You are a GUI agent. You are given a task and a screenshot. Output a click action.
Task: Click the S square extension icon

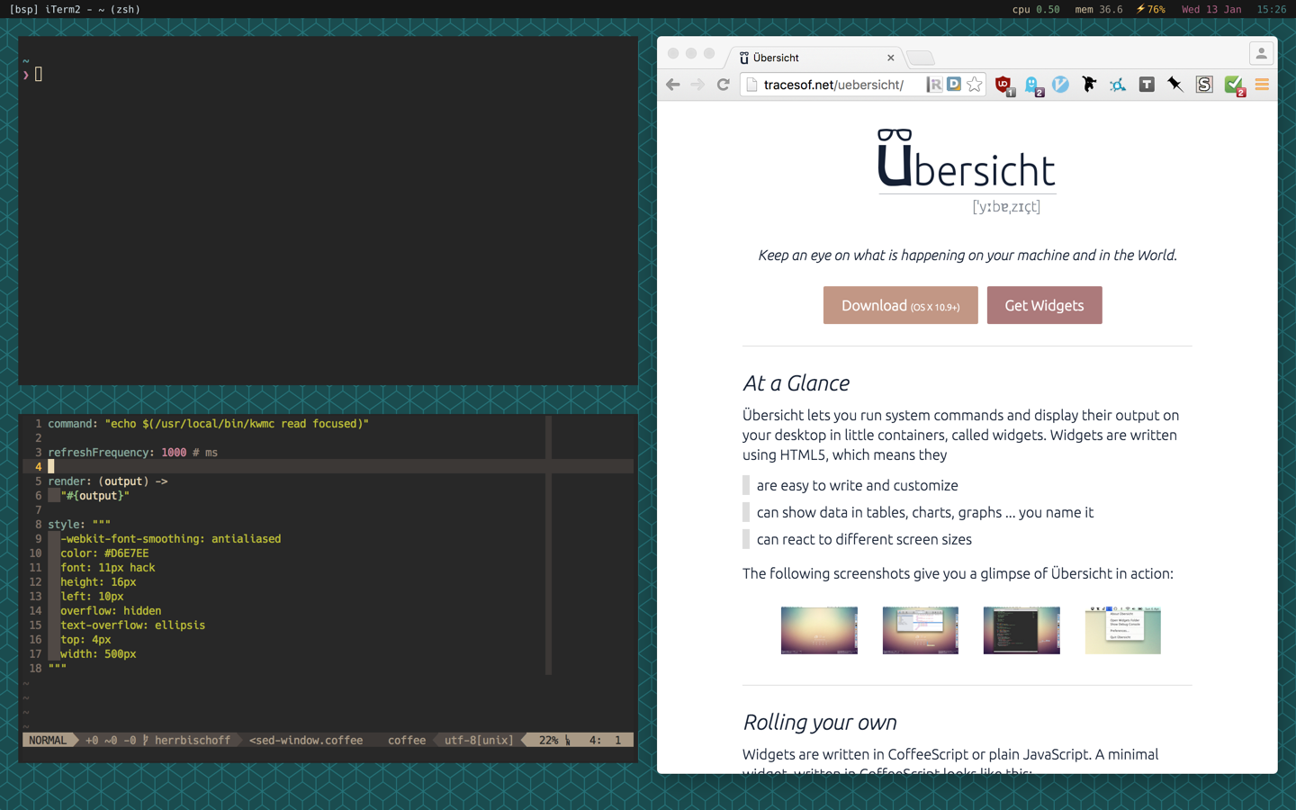pos(1204,85)
